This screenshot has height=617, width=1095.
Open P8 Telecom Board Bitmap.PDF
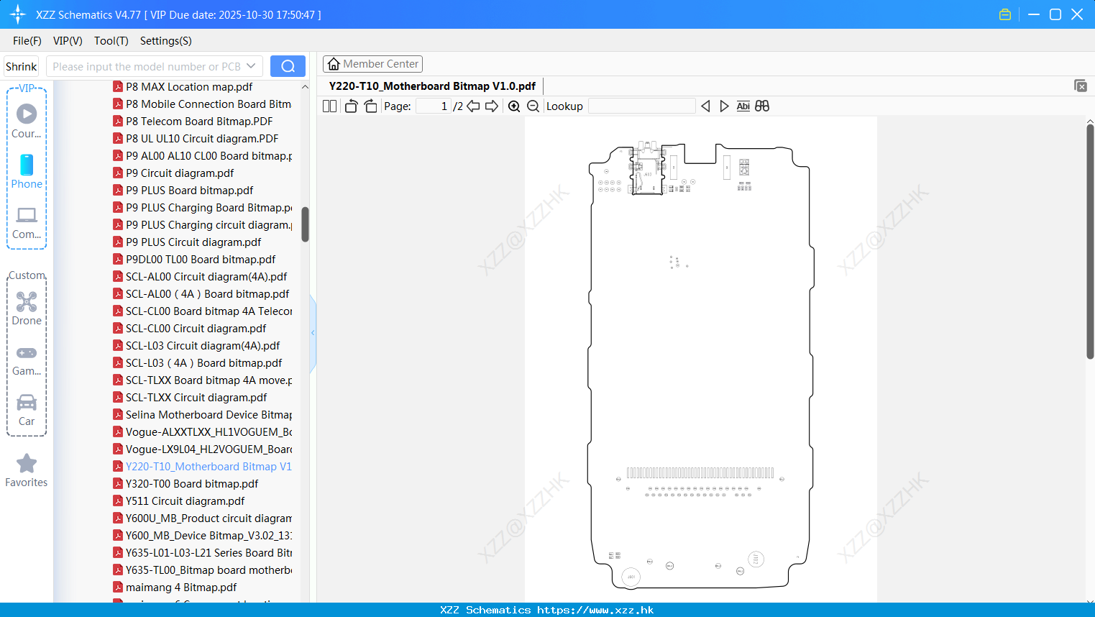tap(199, 121)
